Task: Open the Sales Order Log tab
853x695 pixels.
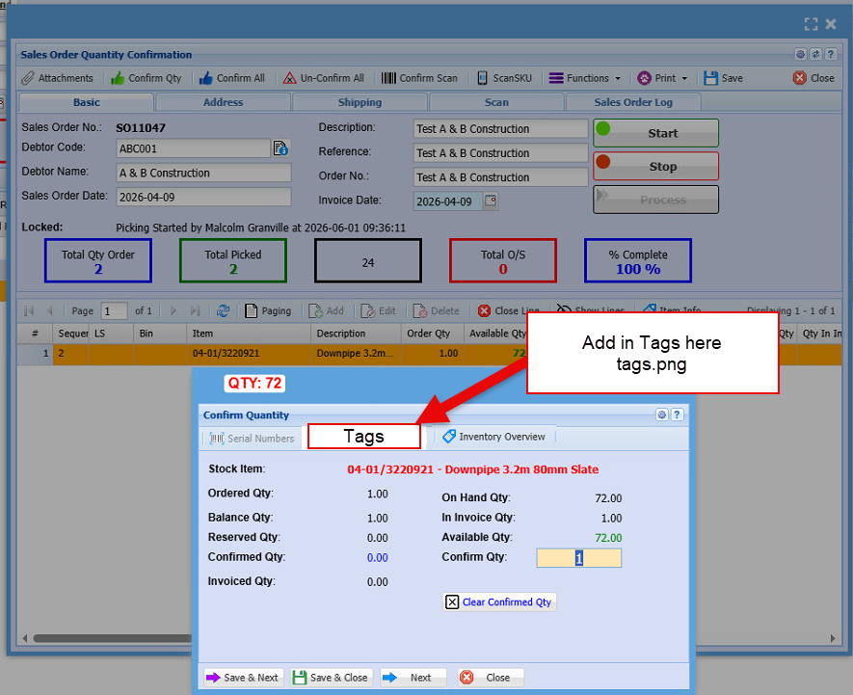Action: pos(633,102)
